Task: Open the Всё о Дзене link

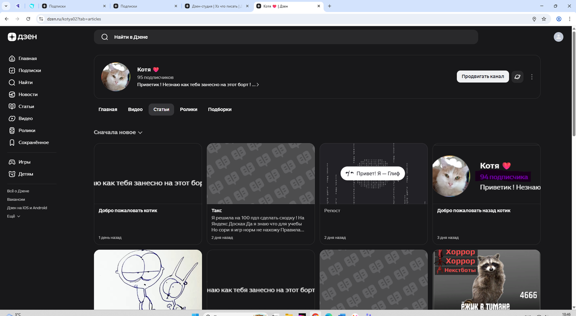Action: pyautogui.click(x=18, y=191)
